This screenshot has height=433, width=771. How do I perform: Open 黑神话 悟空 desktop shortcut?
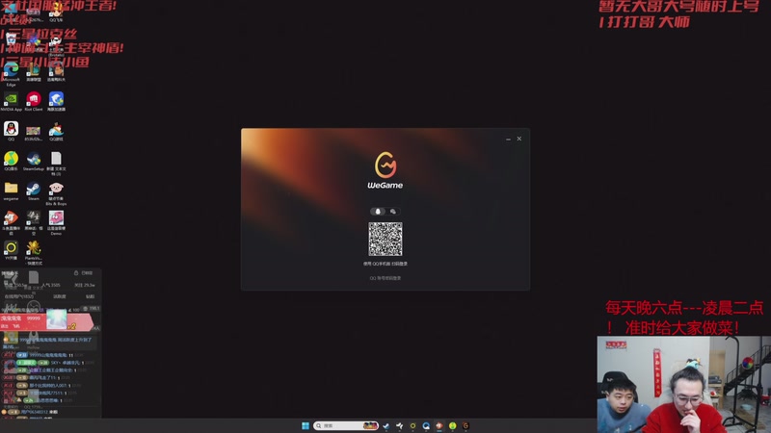click(x=34, y=222)
